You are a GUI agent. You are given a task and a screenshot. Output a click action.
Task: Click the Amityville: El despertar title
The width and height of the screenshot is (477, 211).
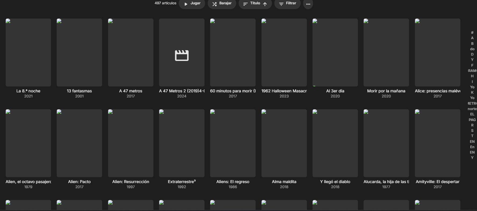437,182
